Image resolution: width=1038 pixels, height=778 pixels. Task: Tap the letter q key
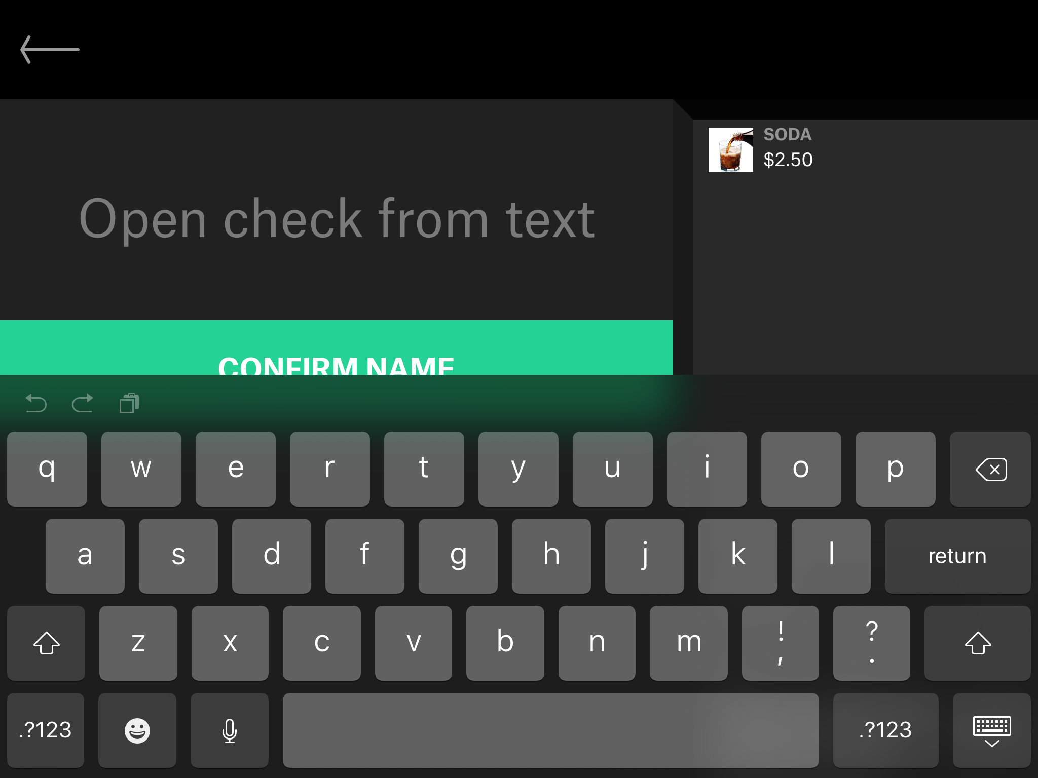[47, 469]
